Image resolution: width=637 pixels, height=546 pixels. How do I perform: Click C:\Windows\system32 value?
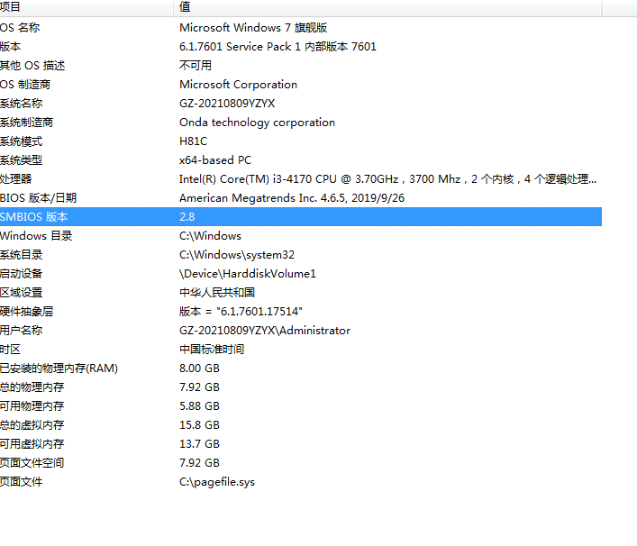(x=237, y=255)
